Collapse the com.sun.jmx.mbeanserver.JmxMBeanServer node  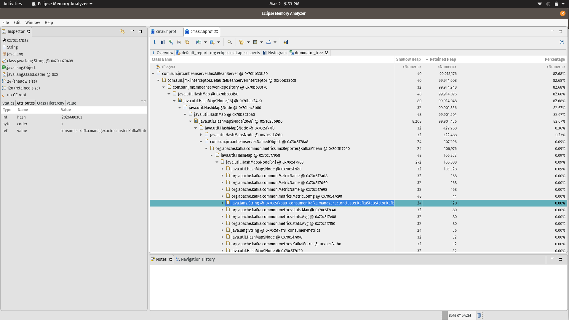(x=153, y=73)
